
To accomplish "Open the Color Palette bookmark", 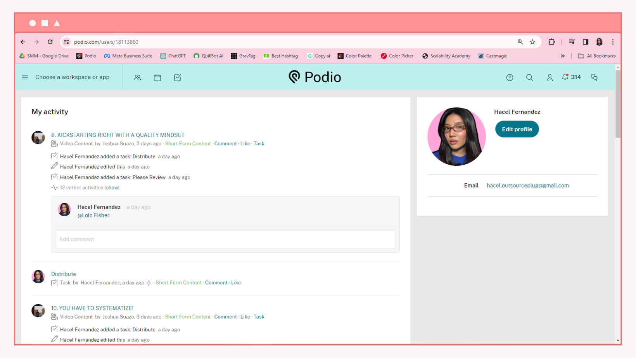I will pos(354,56).
